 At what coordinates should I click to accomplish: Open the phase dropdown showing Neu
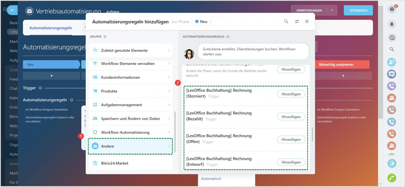pyautogui.click(x=208, y=21)
